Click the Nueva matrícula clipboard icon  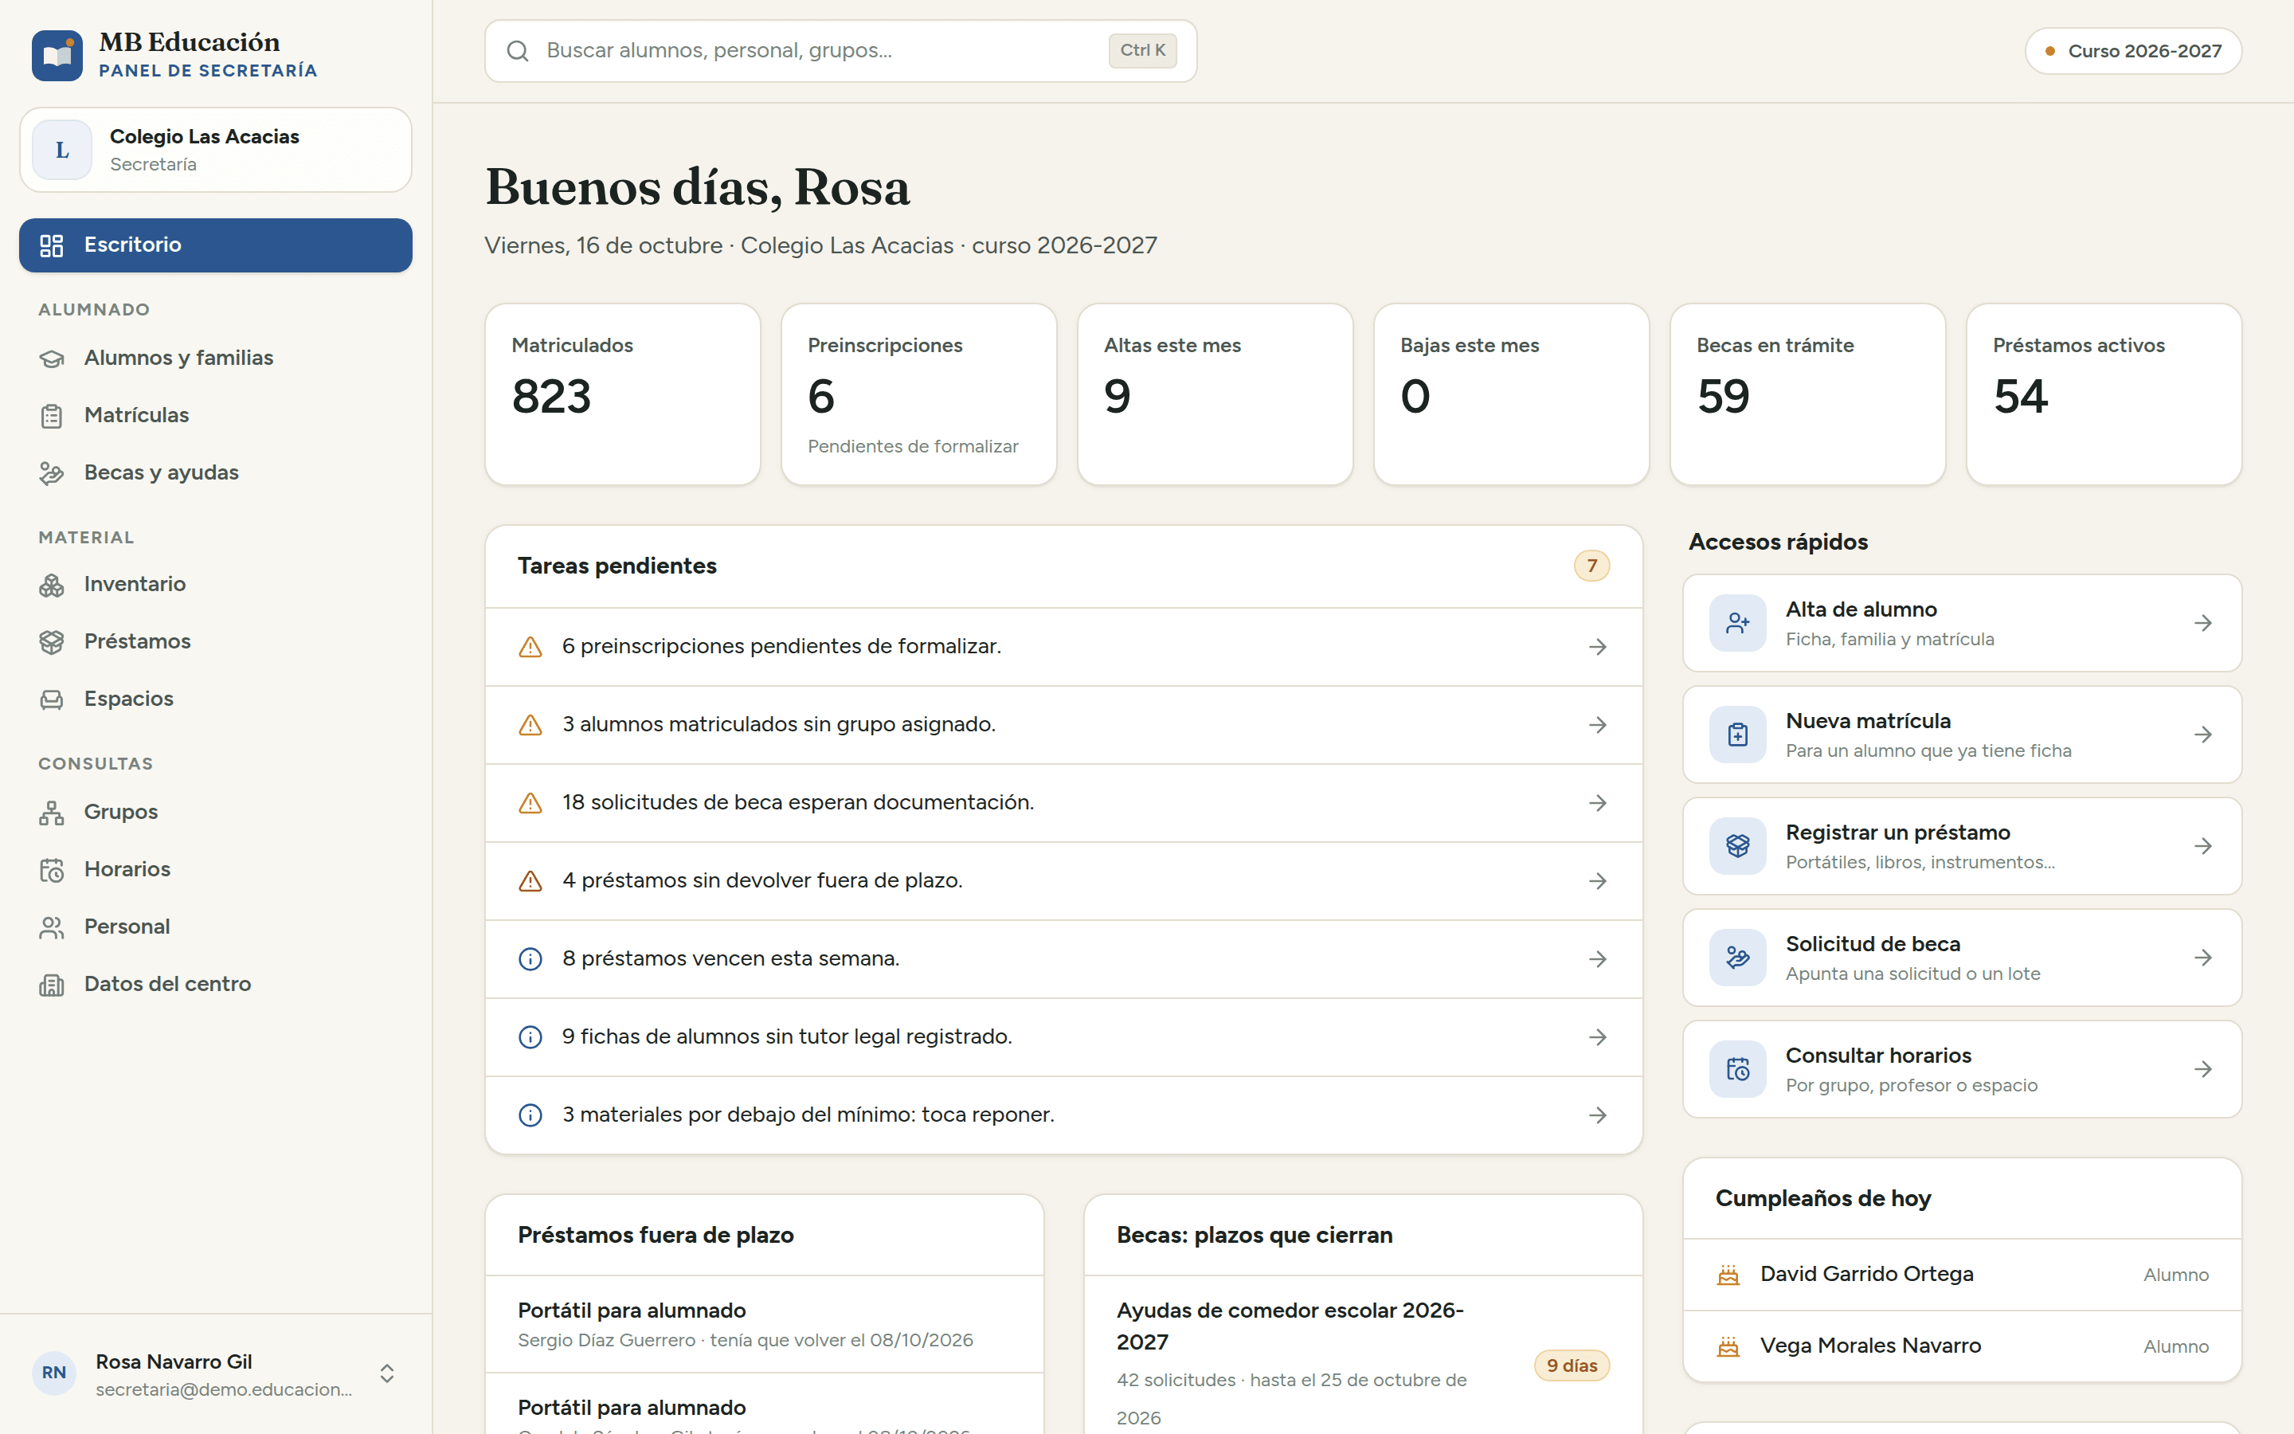point(1737,735)
